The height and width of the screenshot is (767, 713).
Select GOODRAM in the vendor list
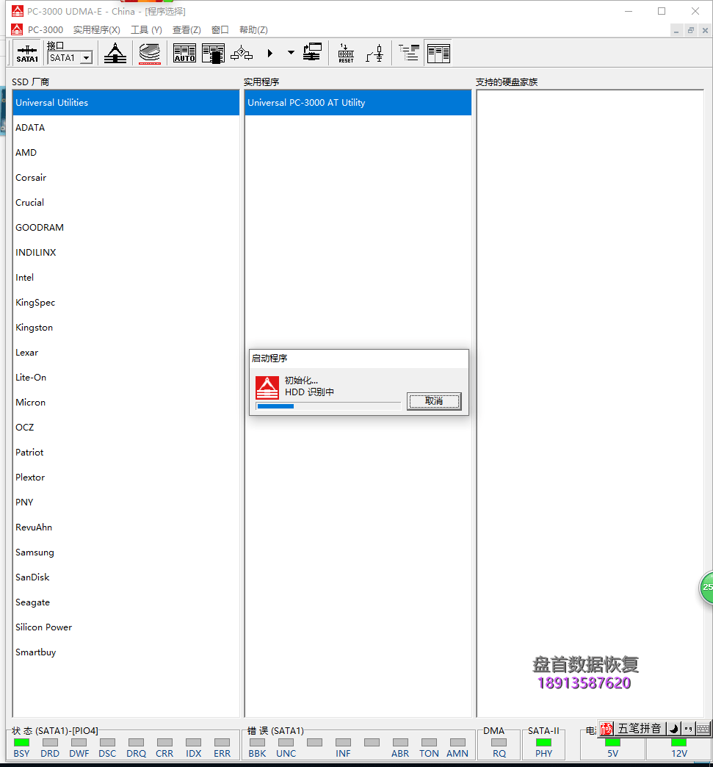click(126, 228)
